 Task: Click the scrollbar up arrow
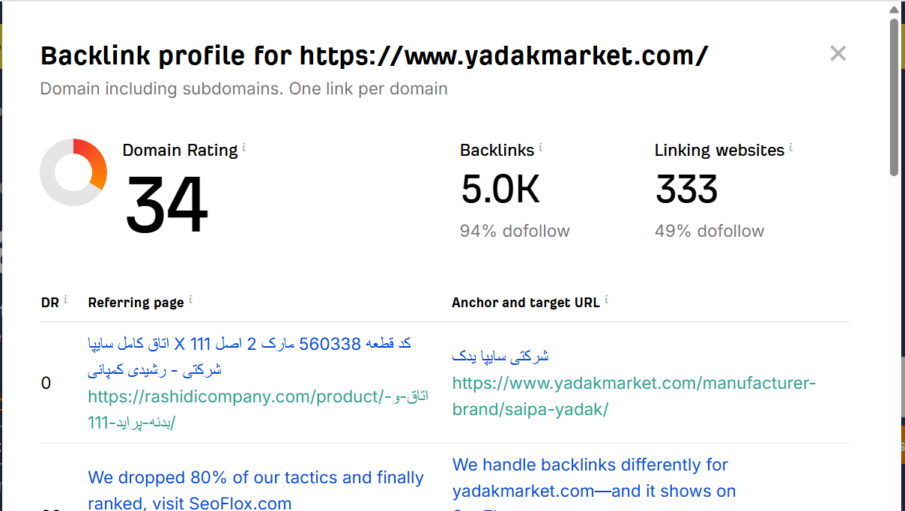click(894, 9)
